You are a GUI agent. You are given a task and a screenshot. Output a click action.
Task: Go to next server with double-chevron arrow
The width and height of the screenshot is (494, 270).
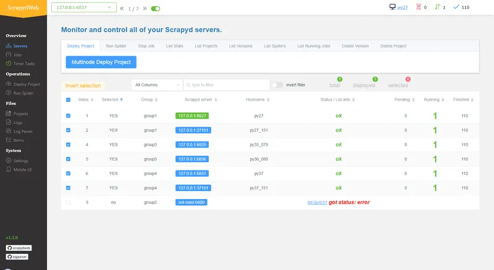144,9
